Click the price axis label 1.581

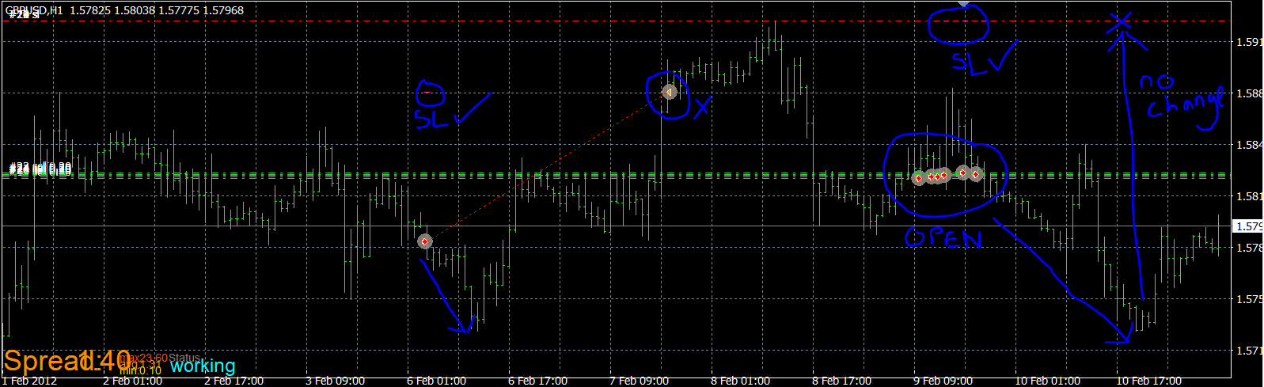[1249, 196]
